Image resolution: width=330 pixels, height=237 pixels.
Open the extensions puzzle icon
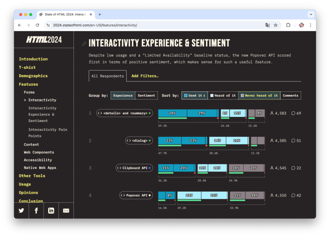288,25
